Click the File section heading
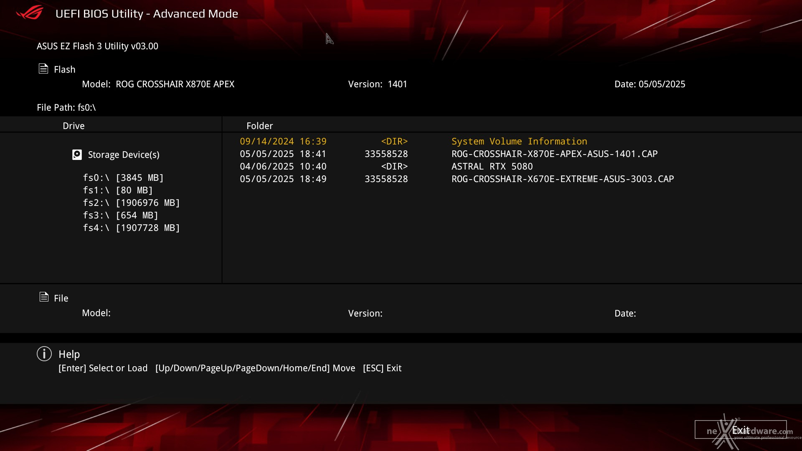Image resolution: width=802 pixels, height=451 pixels. click(x=61, y=298)
